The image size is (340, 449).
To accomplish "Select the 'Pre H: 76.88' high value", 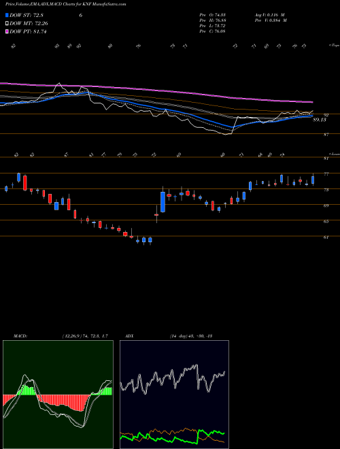I will (x=212, y=20).
